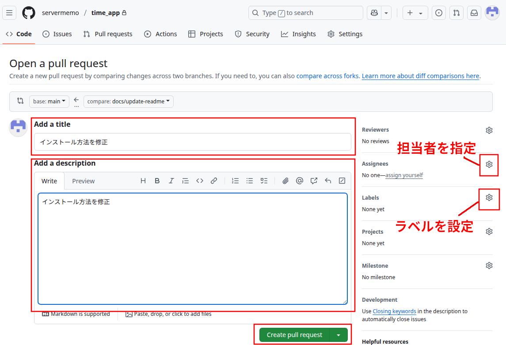Screen dimensions: 506x345
Task: Attach files with paperclip icon
Action: (285, 181)
